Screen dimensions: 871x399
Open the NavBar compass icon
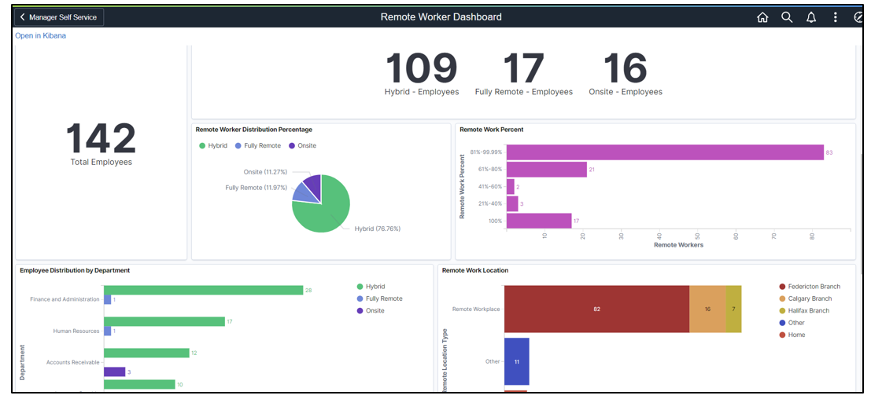tap(858, 17)
